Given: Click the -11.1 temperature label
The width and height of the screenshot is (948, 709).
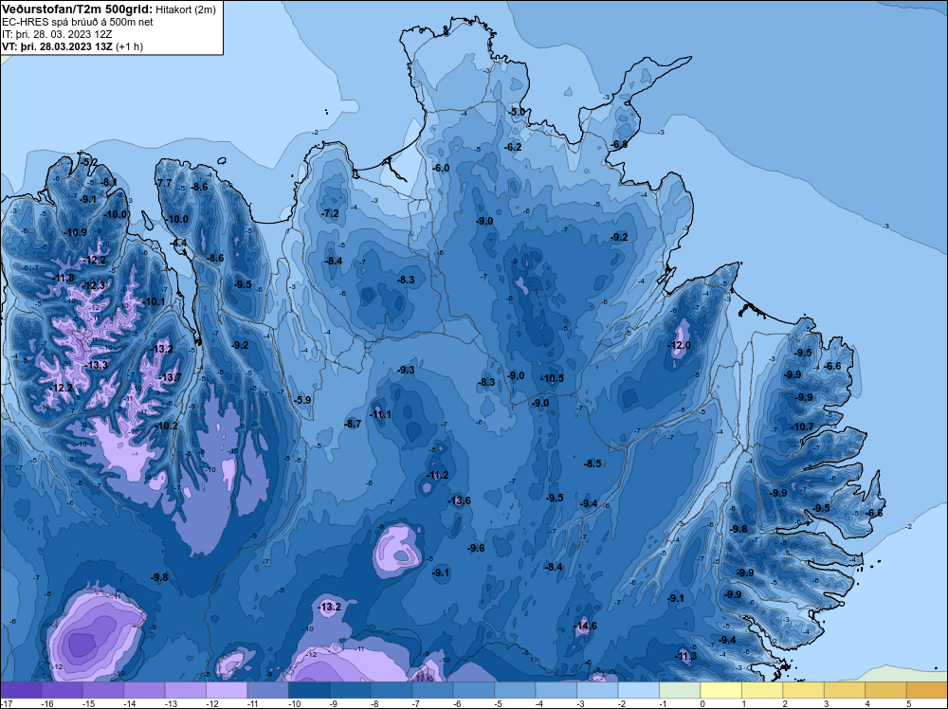Looking at the screenshot, I should pyautogui.click(x=381, y=414).
